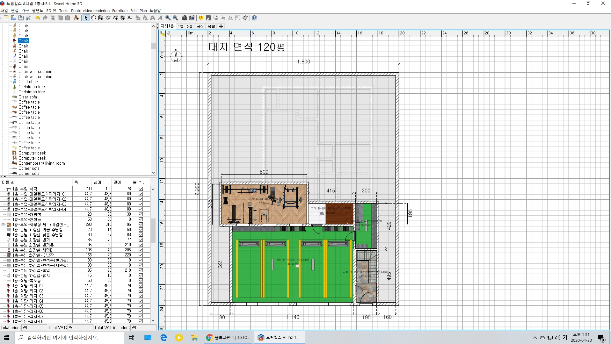Select the Christmas tree catalog item below Child chair

pos(32,87)
